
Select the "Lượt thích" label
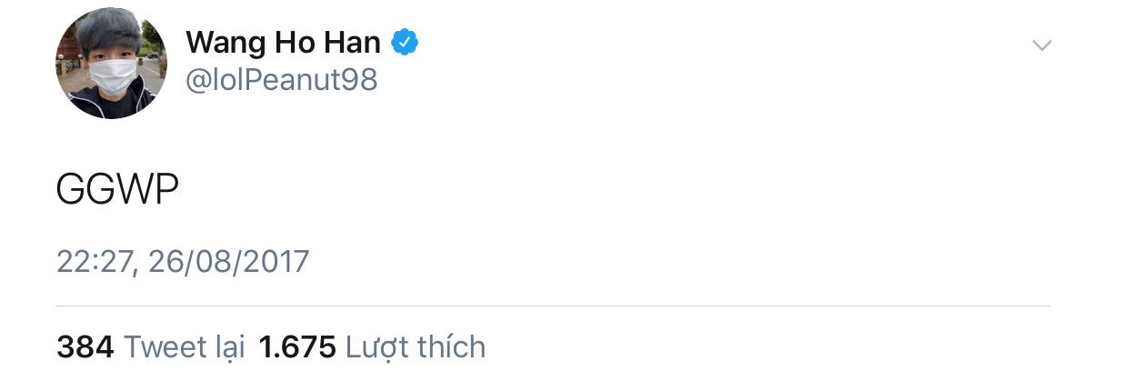coord(416,346)
